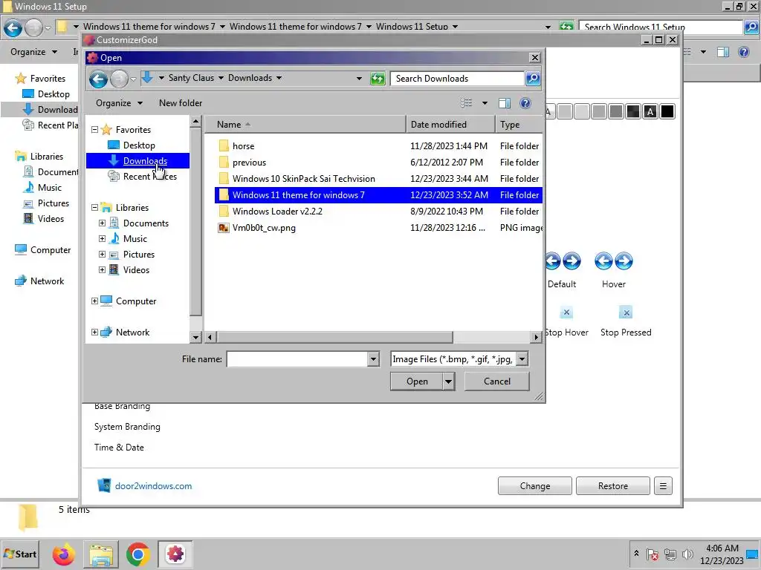Click the Cancel button
This screenshot has width=761, height=570.
(497, 381)
